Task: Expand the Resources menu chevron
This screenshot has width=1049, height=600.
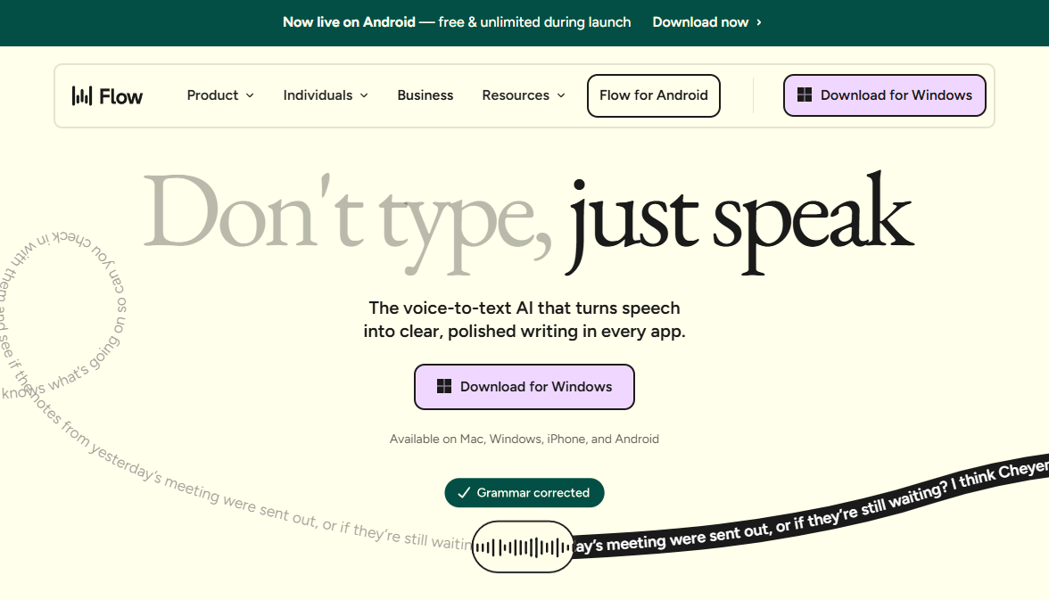Action: click(x=560, y=95)
